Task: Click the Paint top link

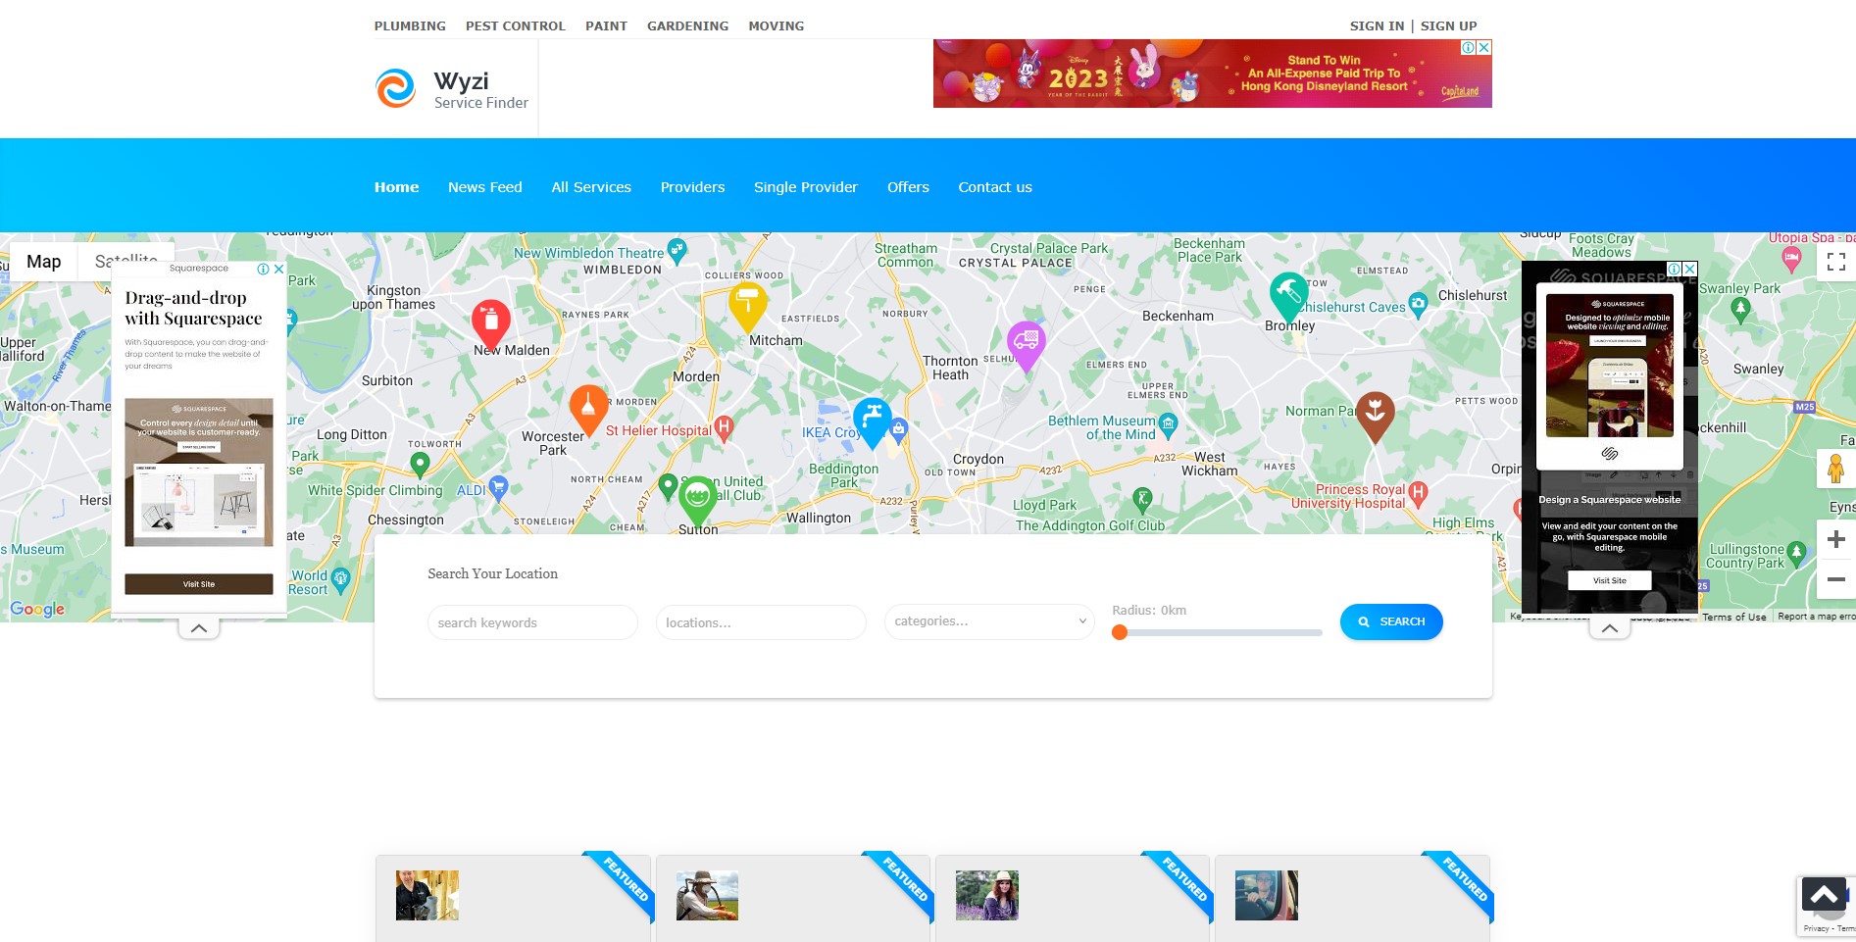Action: 606,26
